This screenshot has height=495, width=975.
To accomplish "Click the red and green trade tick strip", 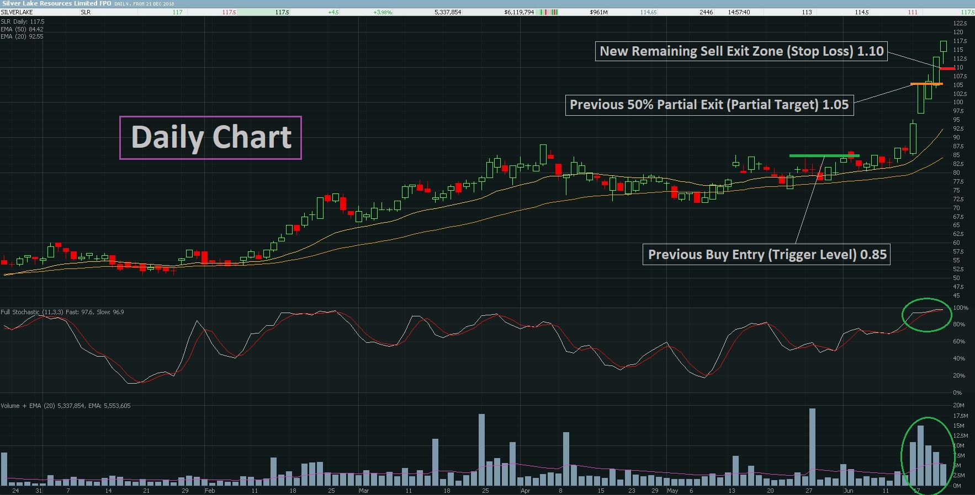I will (x=547, y=12).
